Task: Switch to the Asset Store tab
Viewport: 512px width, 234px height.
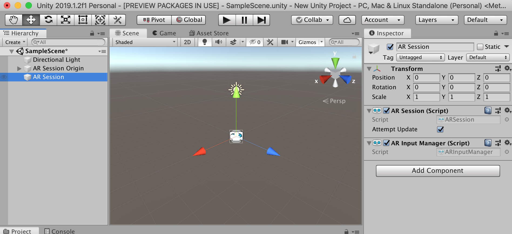Action: (209, 33)
